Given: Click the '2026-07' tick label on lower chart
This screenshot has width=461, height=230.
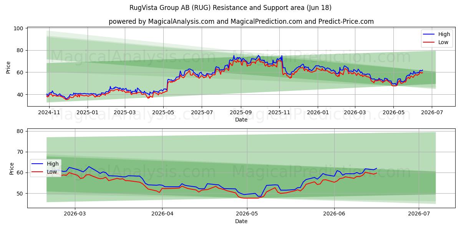Looking at the screenshot, I should click(418, 214).
